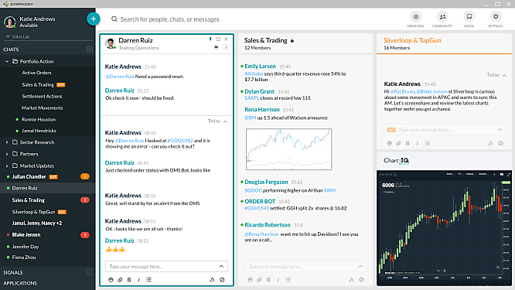
Task: Toggle bold formatting in Darren Ruiz chat
Action: [x=129, y=280]
